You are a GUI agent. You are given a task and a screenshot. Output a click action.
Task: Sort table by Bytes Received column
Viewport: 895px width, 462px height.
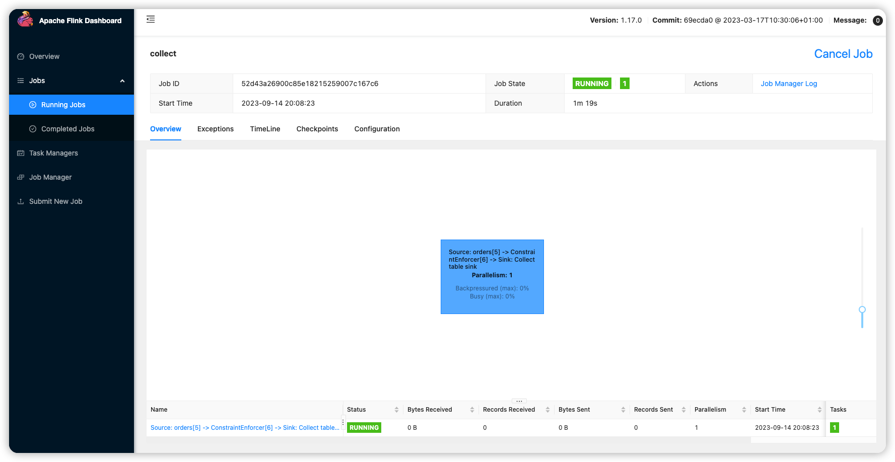[x=472, y=410]
